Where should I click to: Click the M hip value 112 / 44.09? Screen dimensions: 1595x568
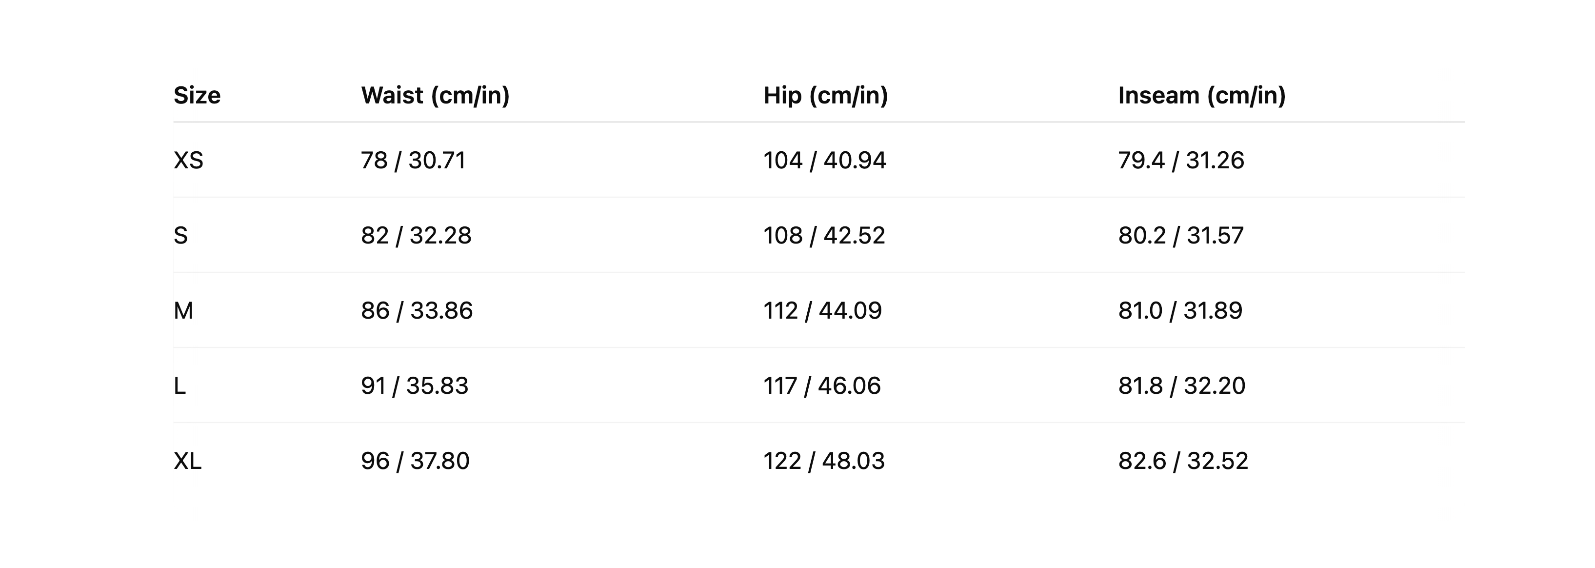pyautogui.click(x=822, y=310)
